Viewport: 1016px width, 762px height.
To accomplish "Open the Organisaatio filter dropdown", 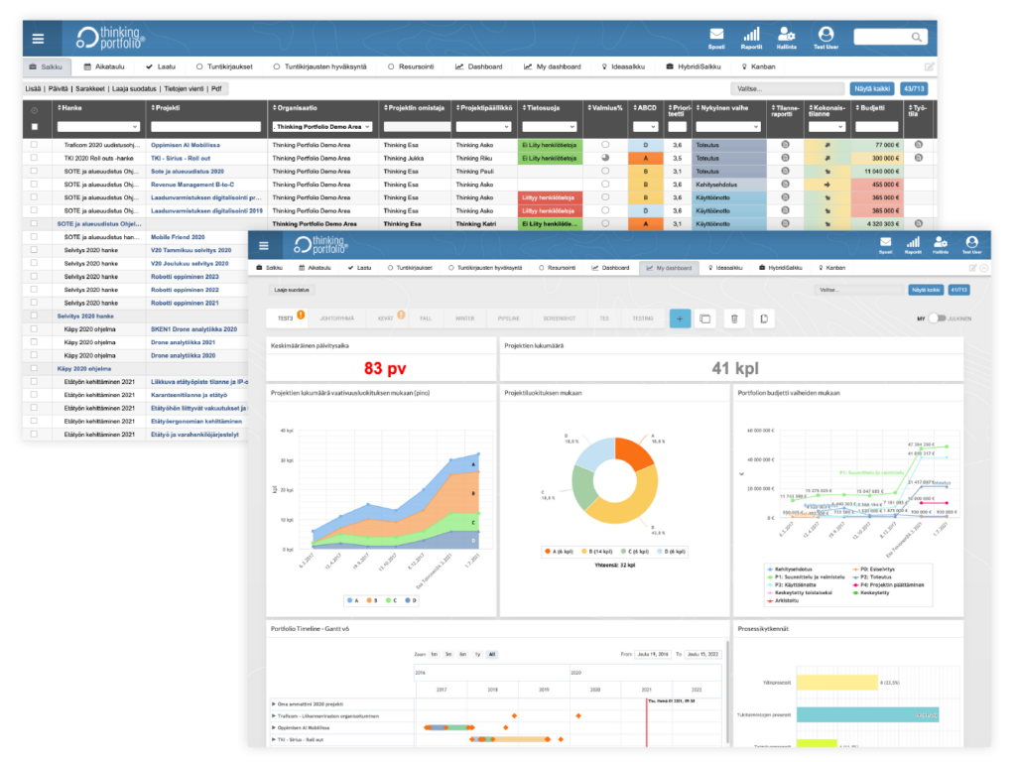I will point(322,127).
